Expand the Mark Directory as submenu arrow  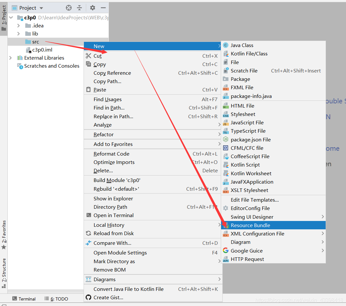(219, 261)
